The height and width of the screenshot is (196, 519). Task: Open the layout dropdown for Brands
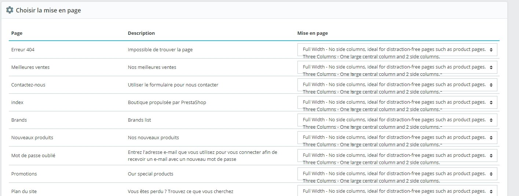pyautogui.click(x=397, y=120)
